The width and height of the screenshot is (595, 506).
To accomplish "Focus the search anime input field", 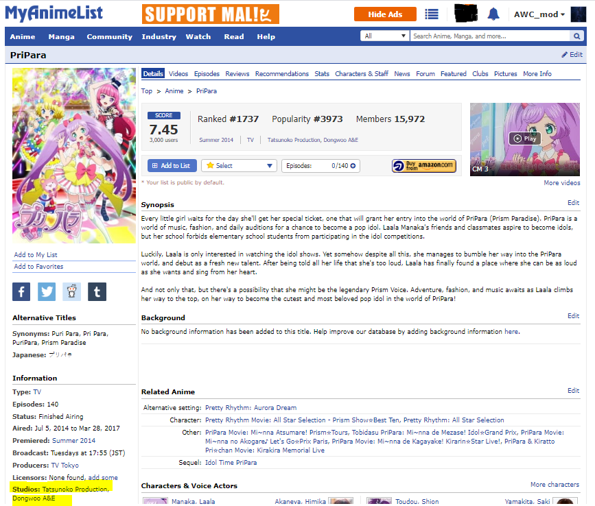I will [x=489, y=36].
